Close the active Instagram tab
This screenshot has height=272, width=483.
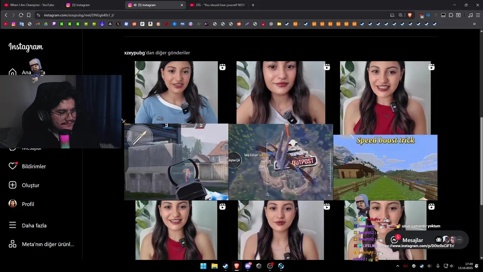click(x=182, y=5)
